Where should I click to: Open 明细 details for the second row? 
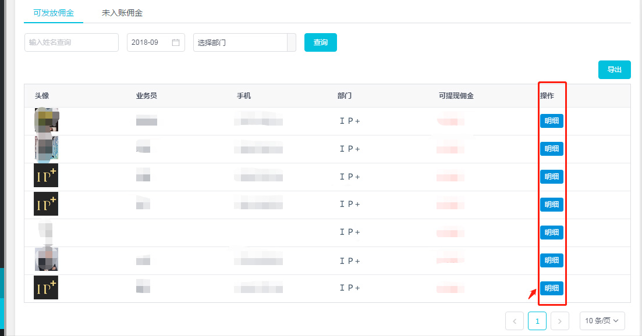pos(551,149)
